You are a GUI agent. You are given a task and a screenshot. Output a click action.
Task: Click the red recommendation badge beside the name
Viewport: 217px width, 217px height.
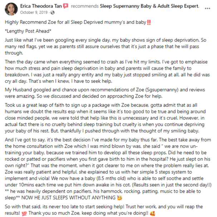[x=65, y=6]
